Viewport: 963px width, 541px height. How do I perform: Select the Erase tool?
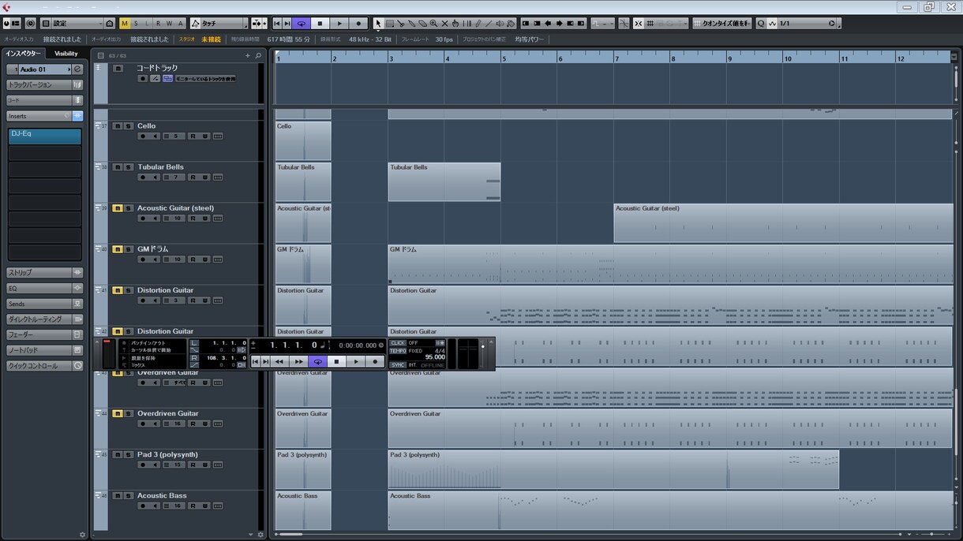point(422,24)
